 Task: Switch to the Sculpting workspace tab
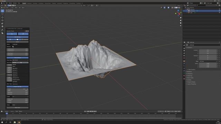pos(35,3)
